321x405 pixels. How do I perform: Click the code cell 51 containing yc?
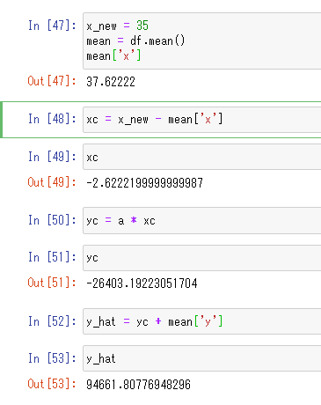[202, 258]
